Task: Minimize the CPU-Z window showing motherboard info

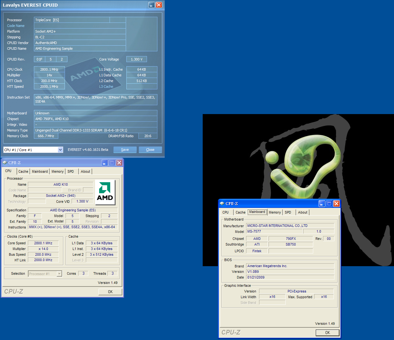Action: pos(322,203)
